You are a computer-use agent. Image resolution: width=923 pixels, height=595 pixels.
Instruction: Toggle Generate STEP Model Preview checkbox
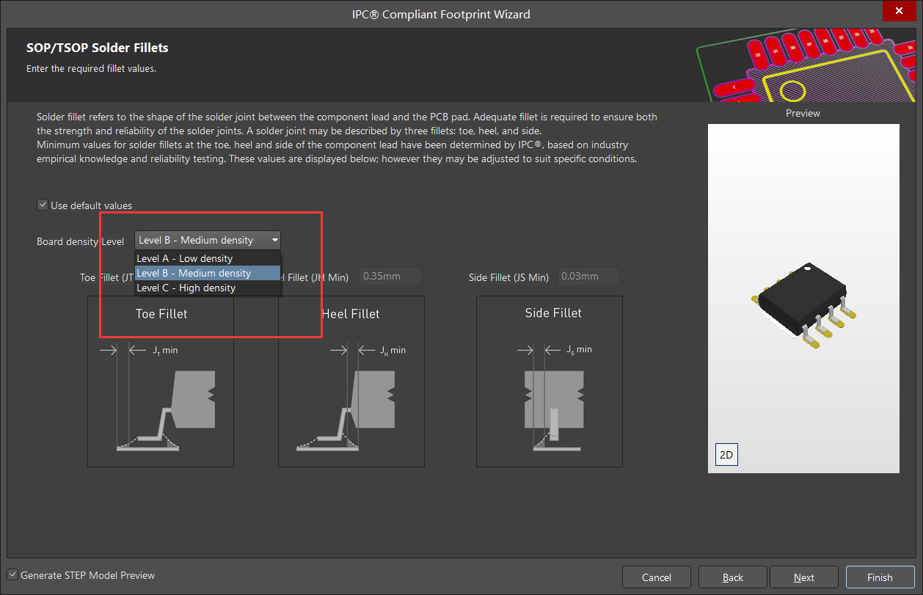point(12,575)
